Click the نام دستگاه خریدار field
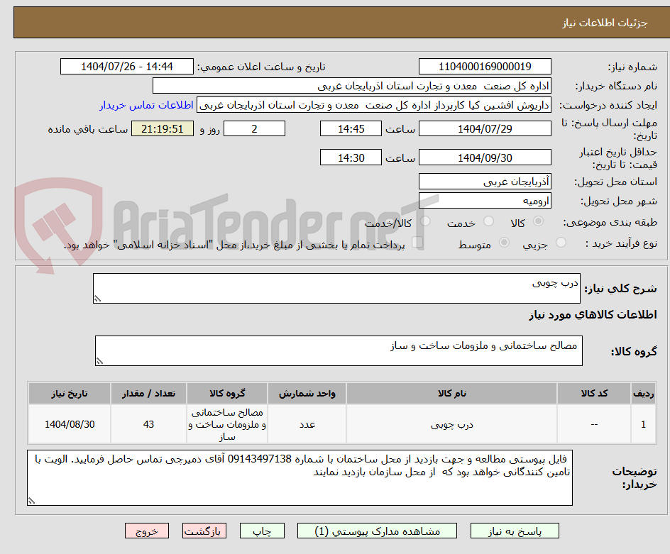The image size is (670, 554). (351, 86)
